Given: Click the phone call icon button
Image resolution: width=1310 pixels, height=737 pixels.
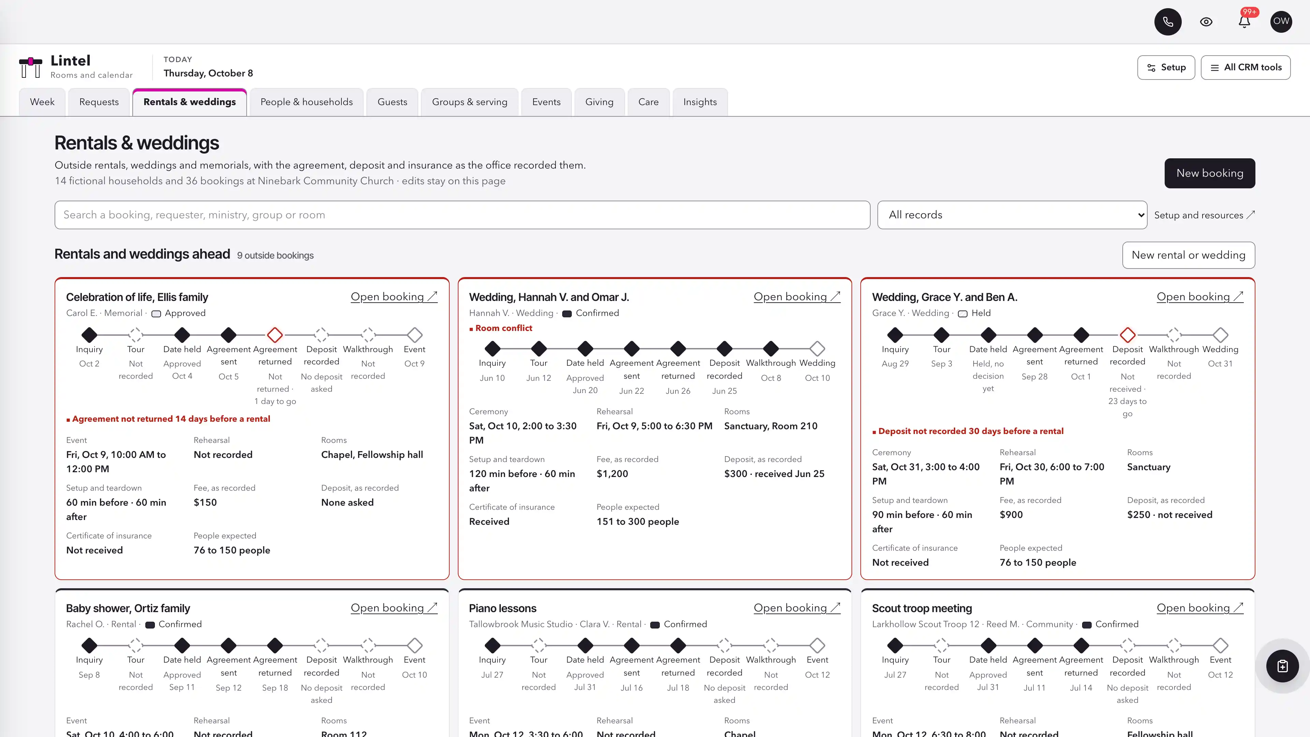Looking at the screenshot, I should coord(1168,22).
